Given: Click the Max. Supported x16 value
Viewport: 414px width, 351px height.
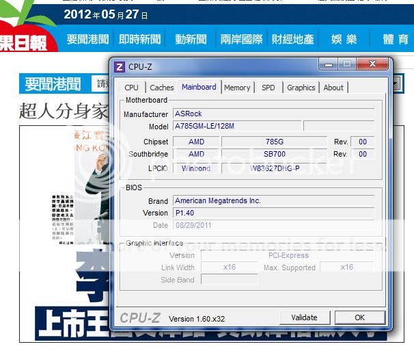Looking at the screenshot, I should [x=347, y=267].
